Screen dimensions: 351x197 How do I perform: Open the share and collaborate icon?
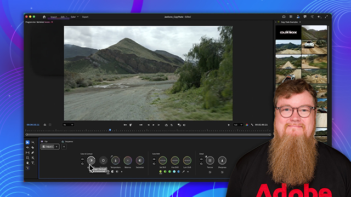tap(298, 17)
